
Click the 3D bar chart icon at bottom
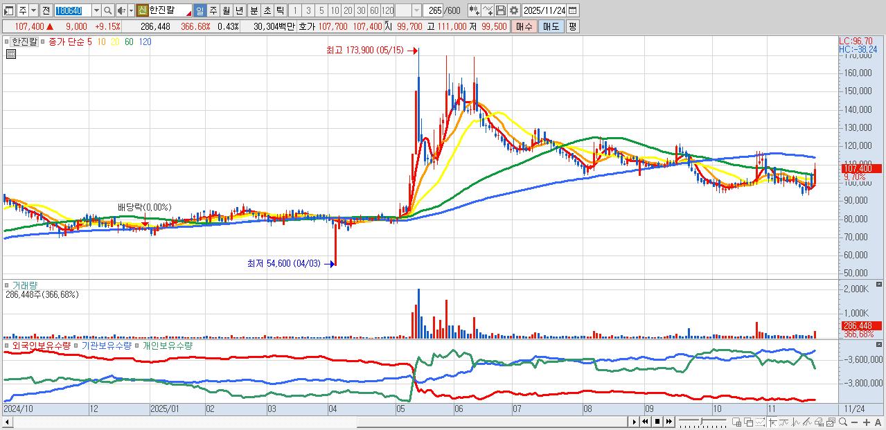[819, 422]
